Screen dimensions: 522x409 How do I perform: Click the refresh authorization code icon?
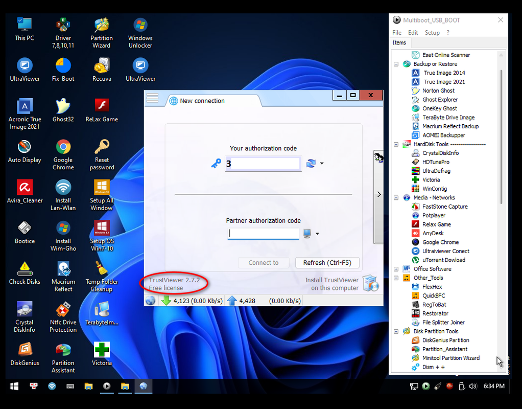click(311, 163)
